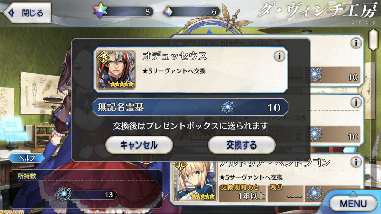This screenshot has height=214, width=381.
Task: Expand menu via arrow above MENU
Action: pos(352,193)
